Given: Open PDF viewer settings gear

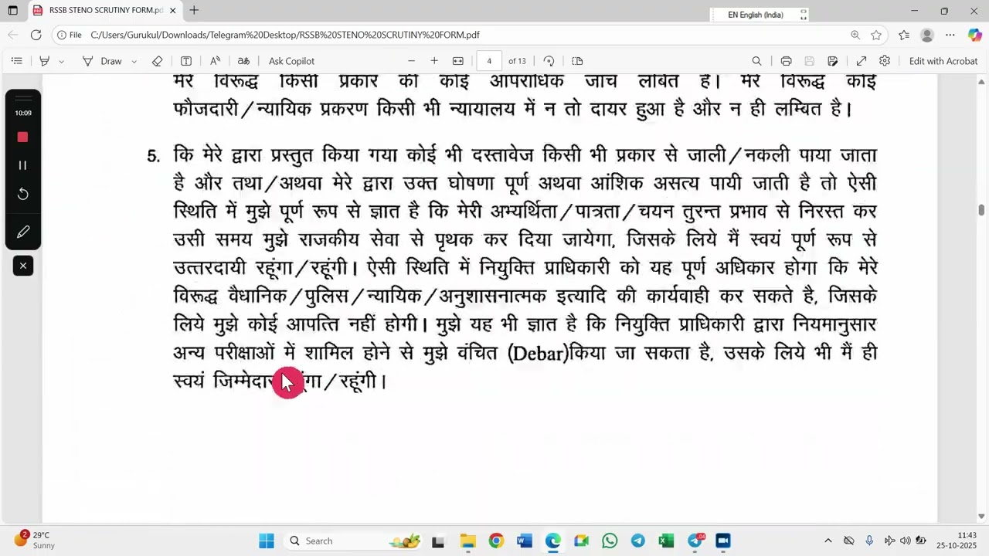Looking at the screenshot, I should [885, 61].
